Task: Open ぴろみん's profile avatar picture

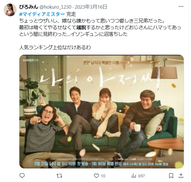Action: (10, 10)
